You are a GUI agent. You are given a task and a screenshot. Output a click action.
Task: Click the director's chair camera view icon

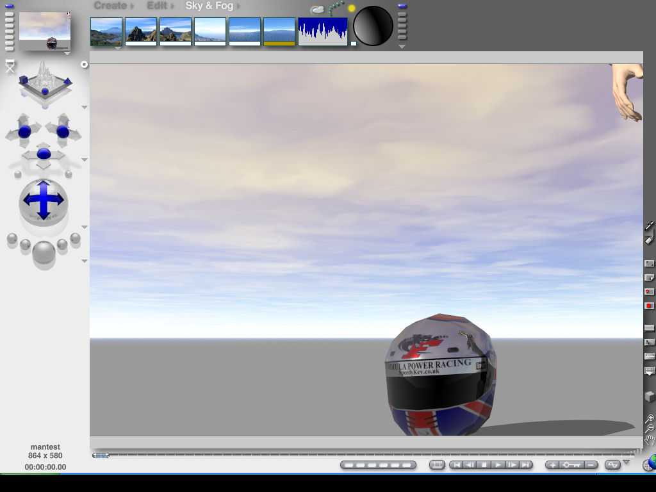pyautogui.click(x=10, y=66)
